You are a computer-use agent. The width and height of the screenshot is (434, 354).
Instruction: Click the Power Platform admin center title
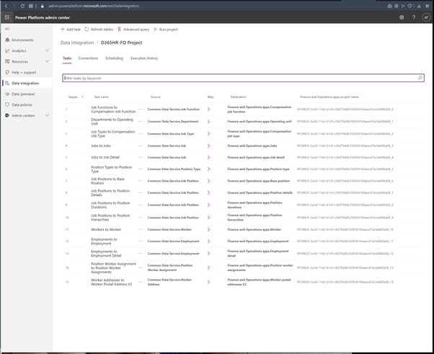coord(43,17)
